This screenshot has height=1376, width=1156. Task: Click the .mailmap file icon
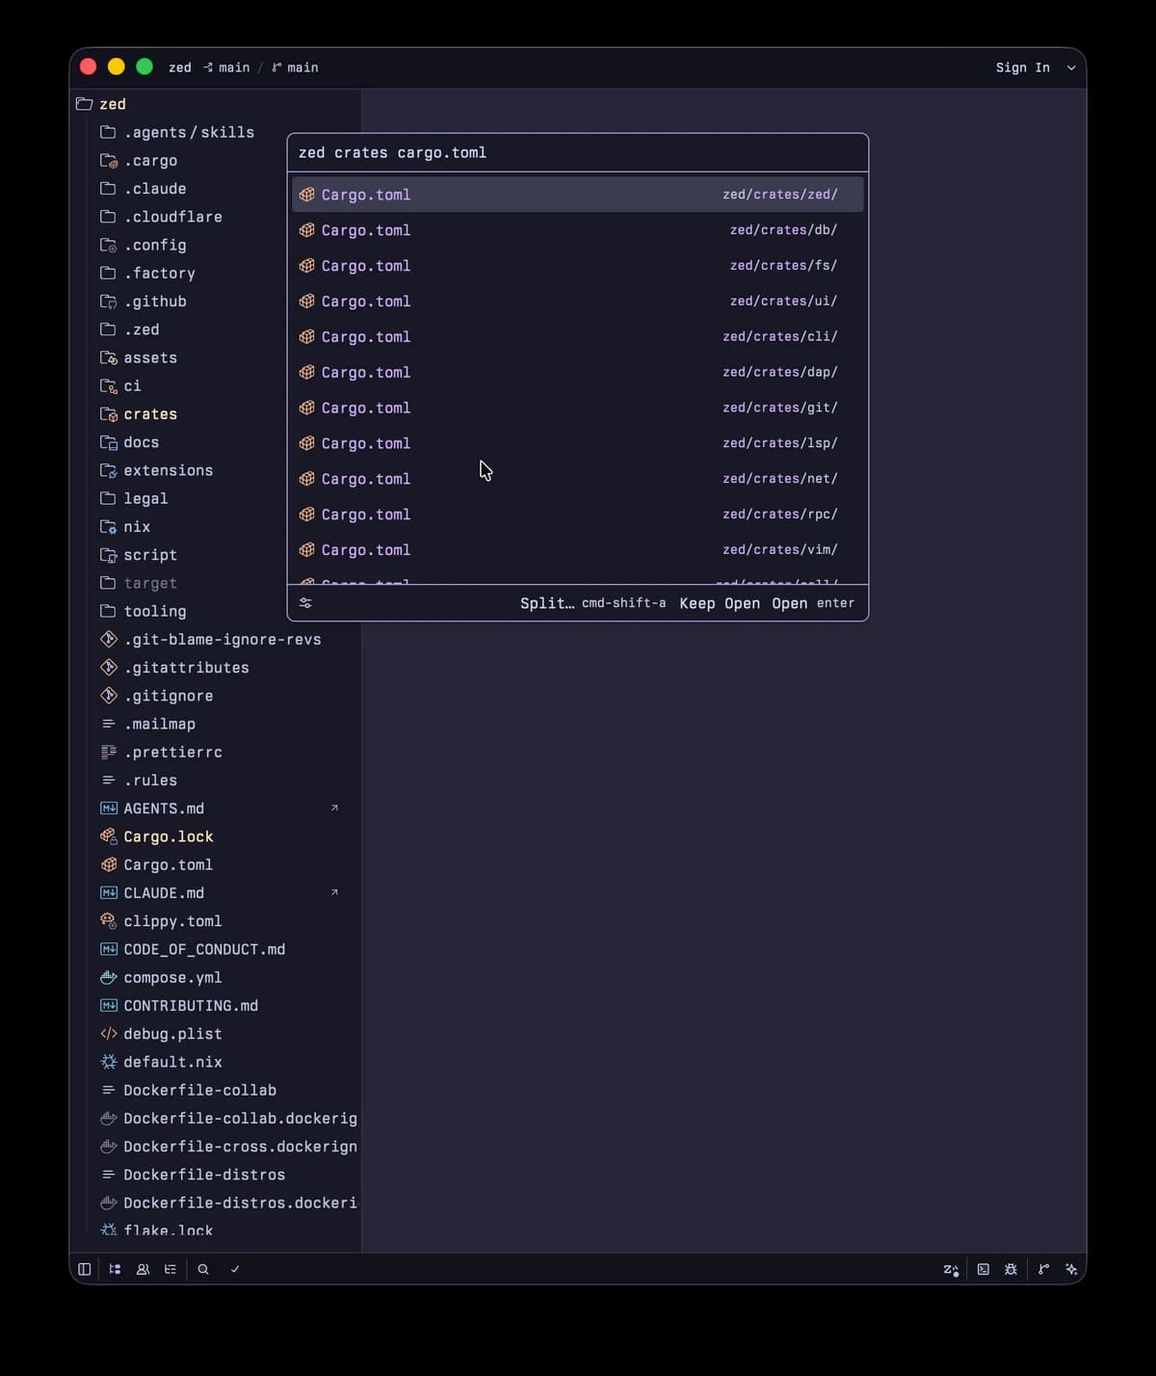[109, 724]
